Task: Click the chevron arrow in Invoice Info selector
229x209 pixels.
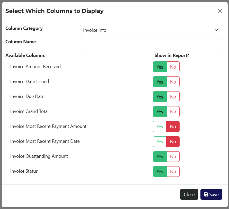Action: coord(216,30)
